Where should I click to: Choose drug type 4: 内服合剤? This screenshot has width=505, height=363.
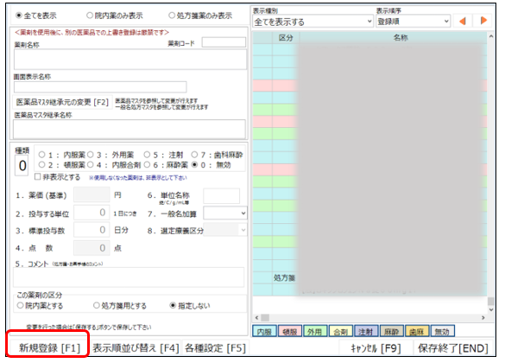(x=90, y=165)
